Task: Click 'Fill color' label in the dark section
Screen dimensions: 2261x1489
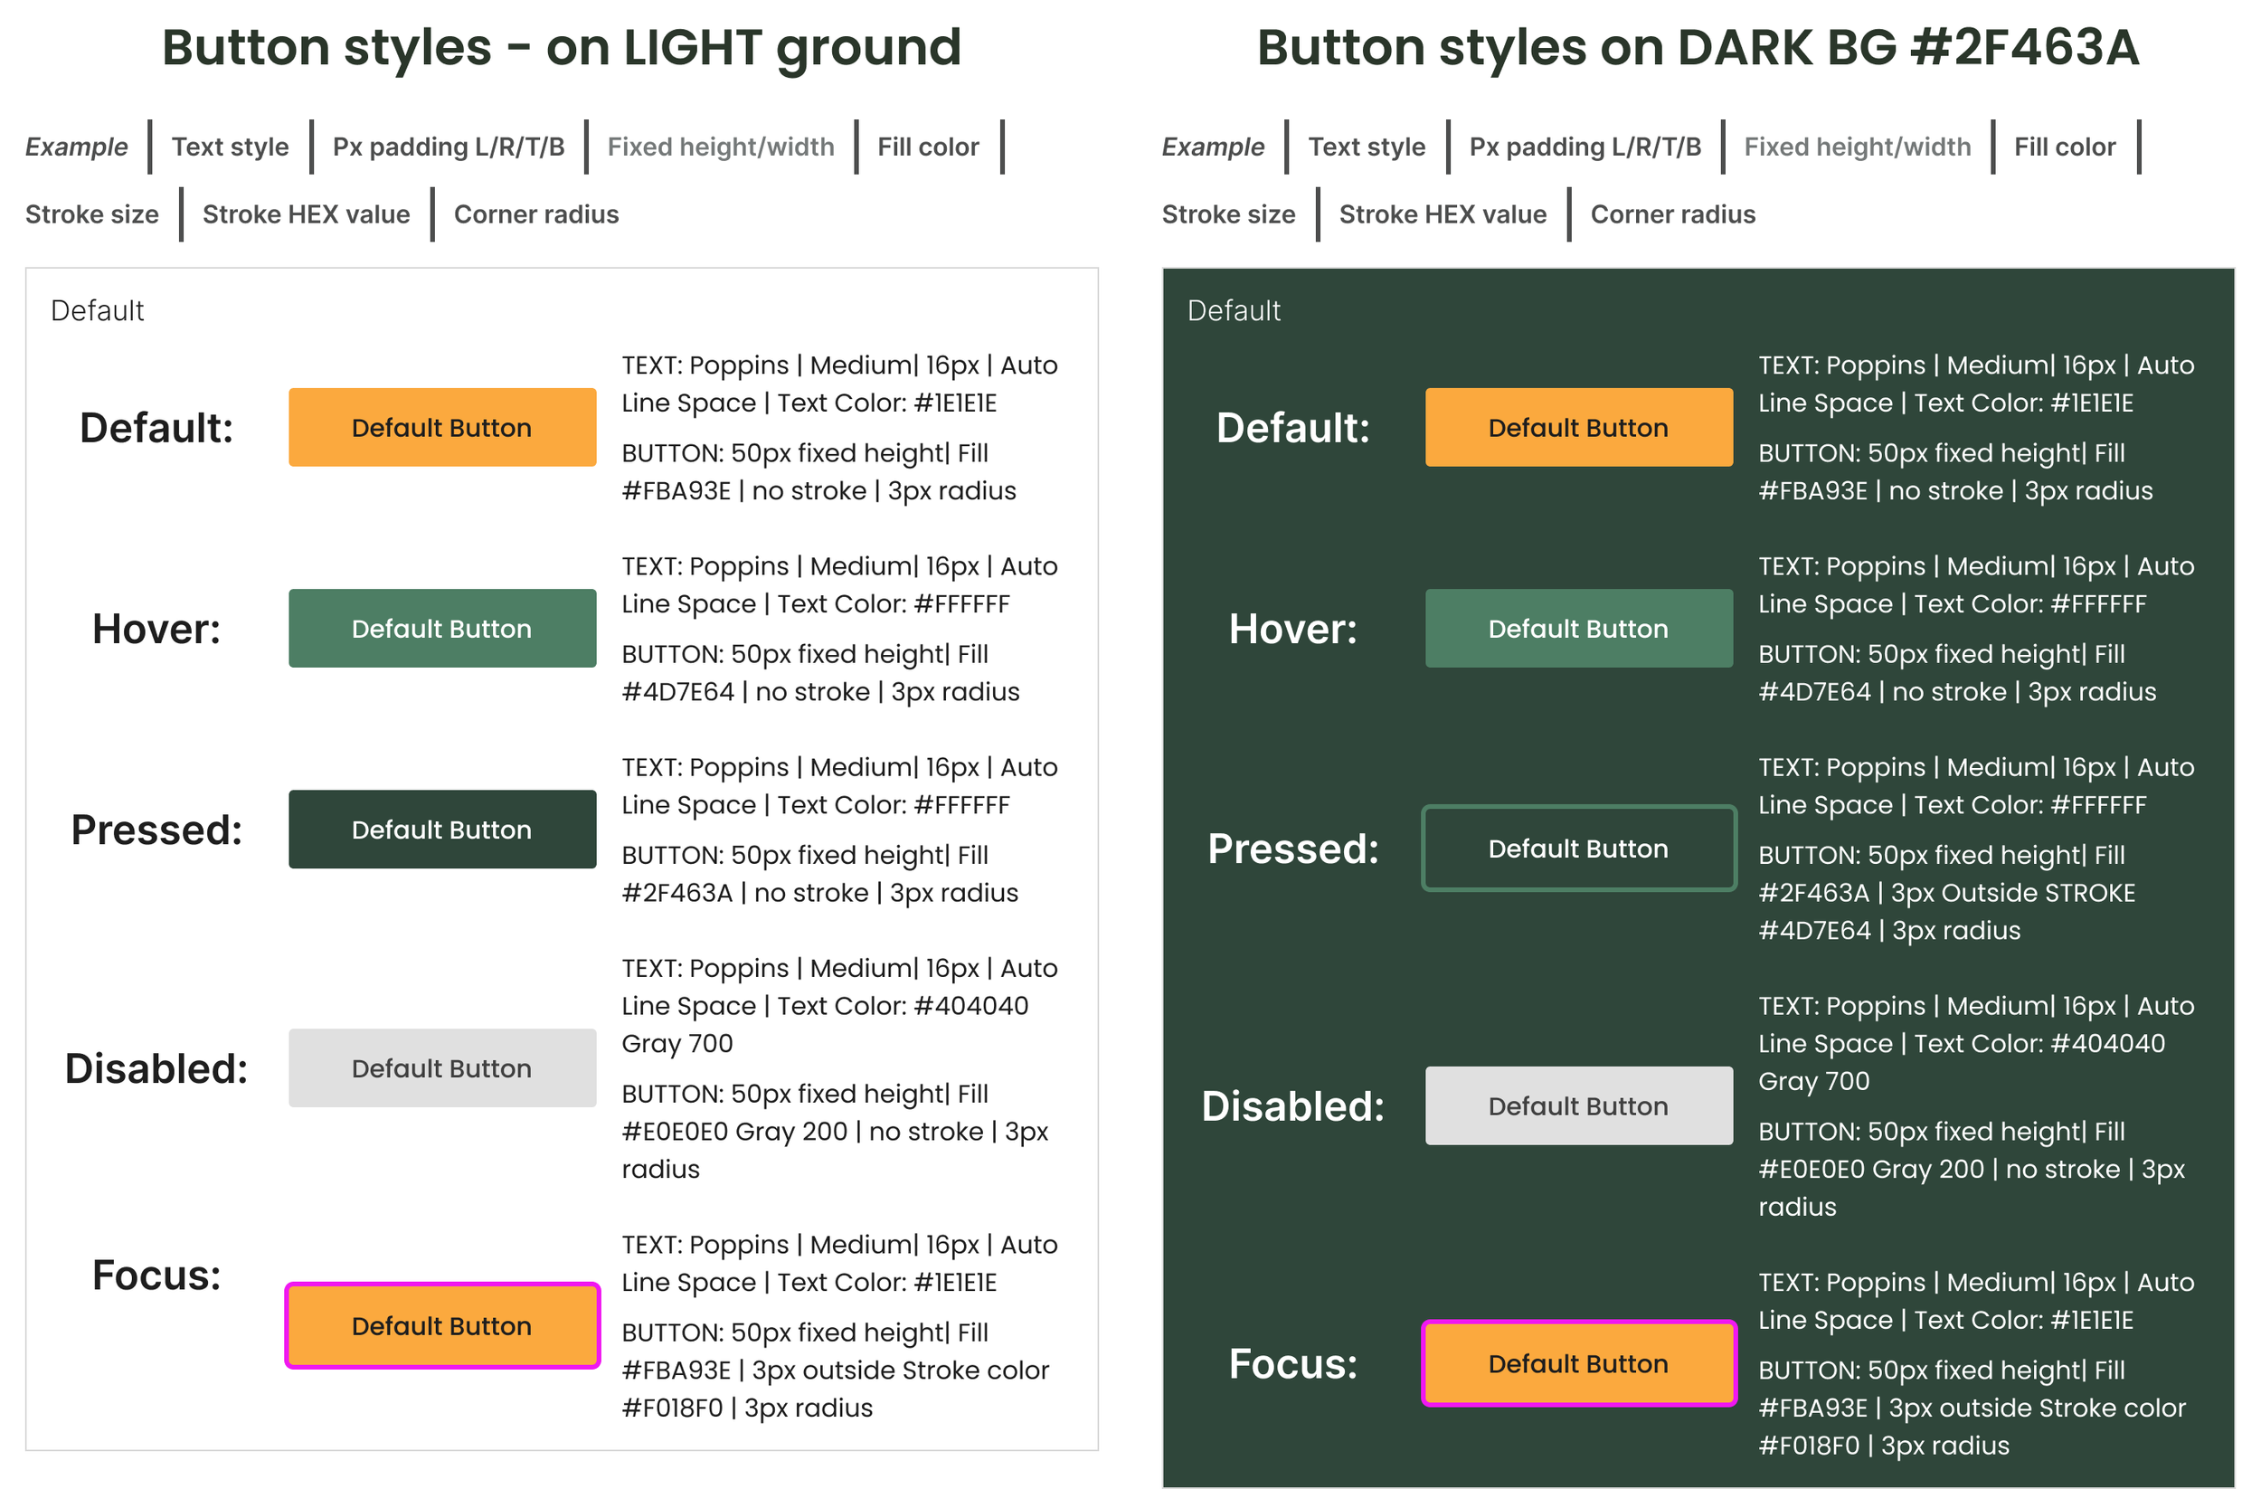Action: point(2066,147)
